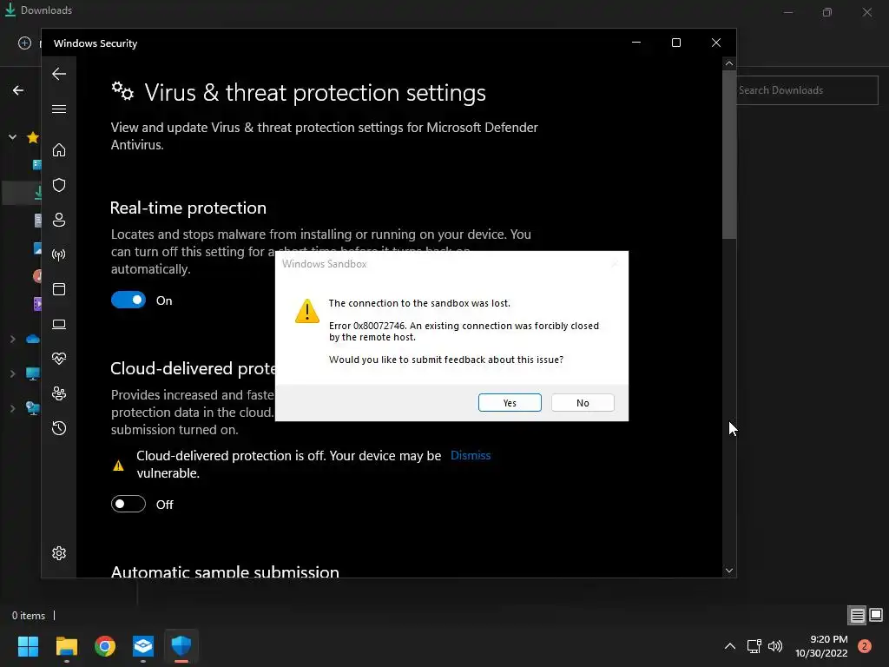Go back using Windows Security back arrow
This screenshot has height=667, width=889.
[59, 74]
